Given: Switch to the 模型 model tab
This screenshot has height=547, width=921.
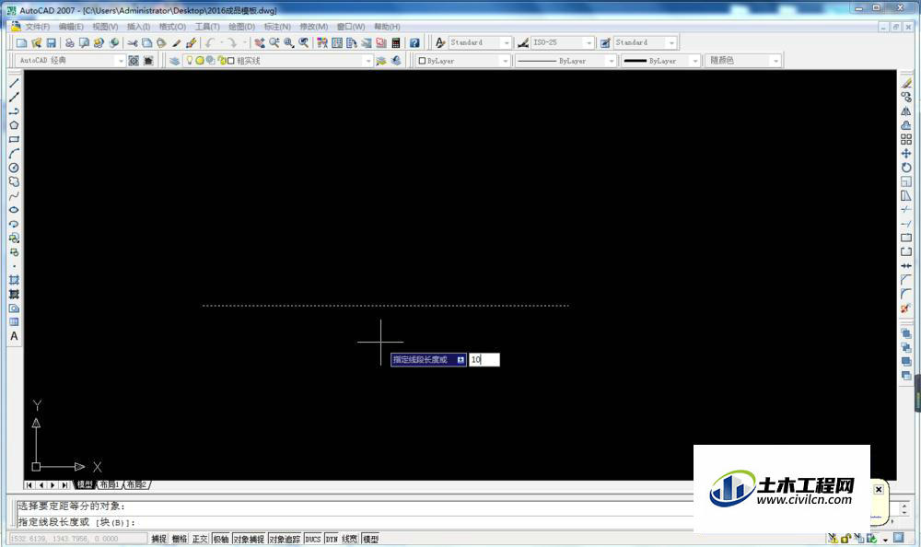Looking at the screenshot, I should 85,484.
